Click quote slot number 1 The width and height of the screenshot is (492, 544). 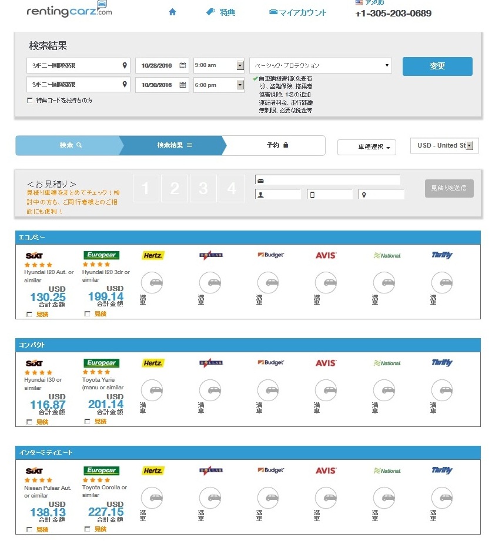point(146,188)
